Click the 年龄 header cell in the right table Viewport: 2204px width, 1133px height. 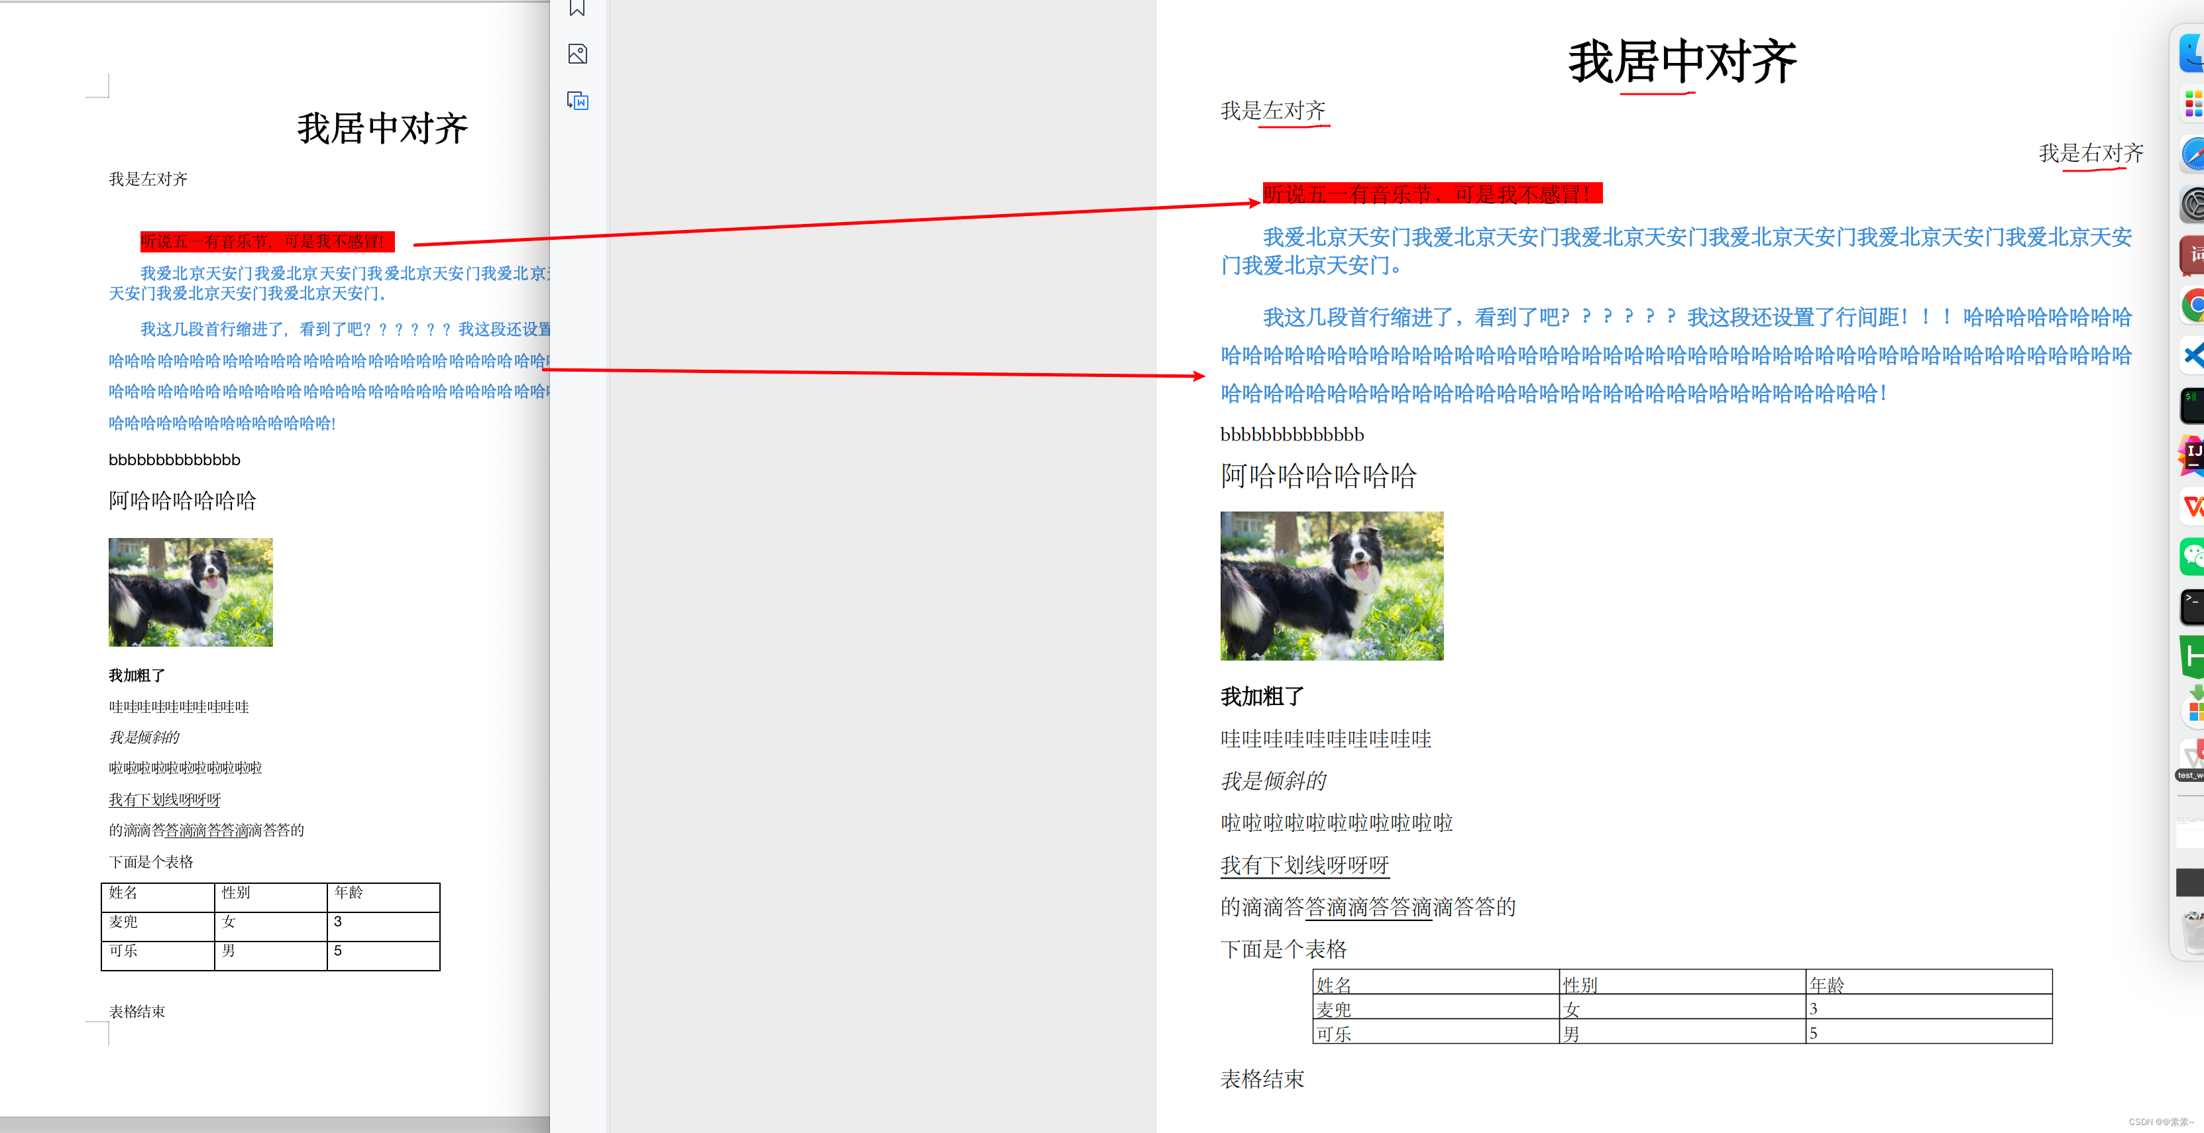tap(1928, 983)
